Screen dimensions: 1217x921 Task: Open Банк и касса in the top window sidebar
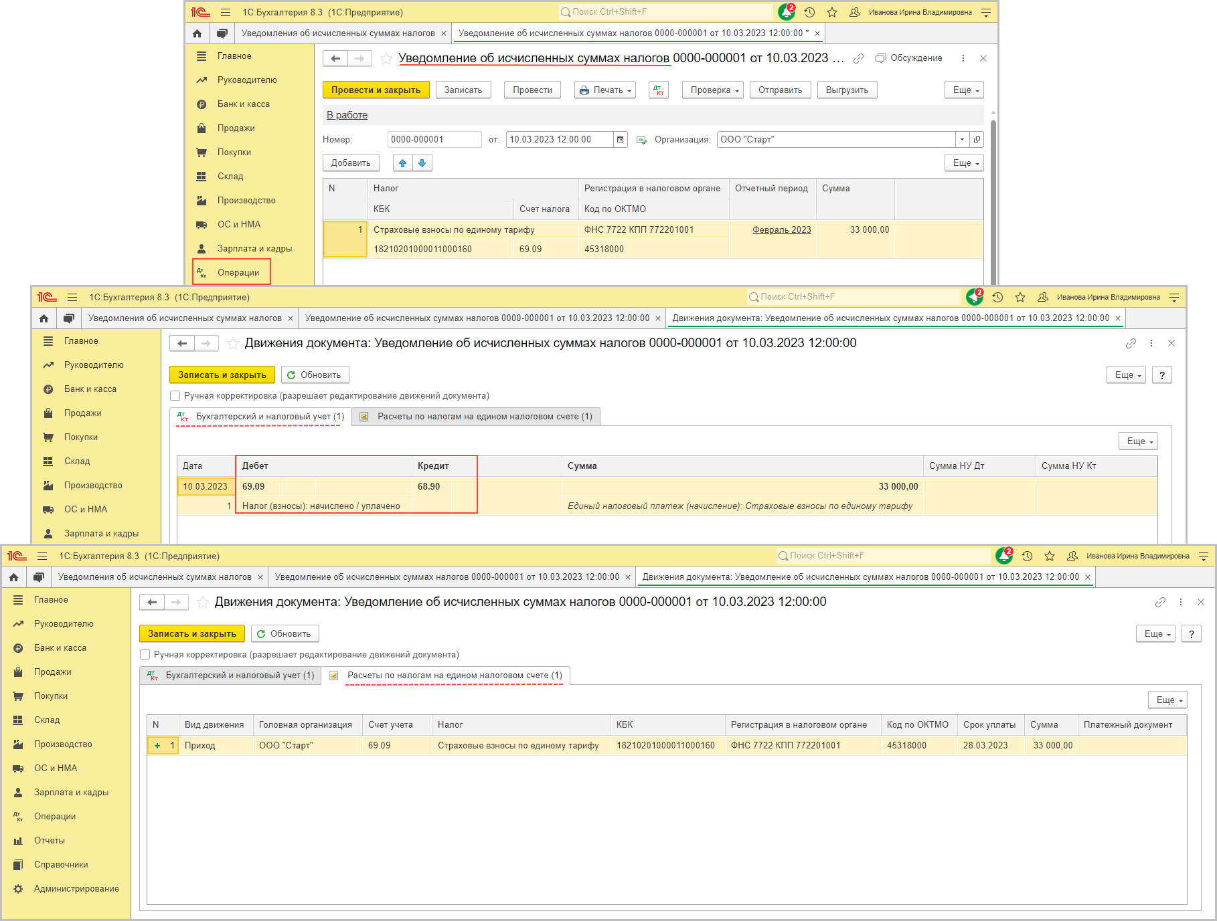pos(244,104)
